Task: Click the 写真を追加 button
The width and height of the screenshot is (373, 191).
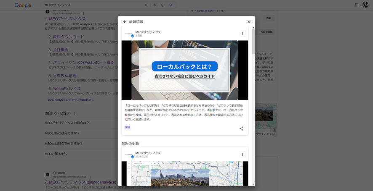Action: point(266,31)
